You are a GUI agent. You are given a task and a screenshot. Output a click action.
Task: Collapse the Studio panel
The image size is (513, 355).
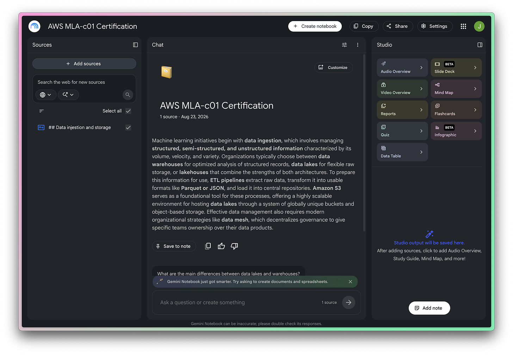[480, 45]
